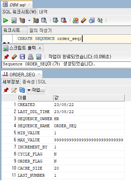The image size is (131, 182).
Task: Click the Unshared SQL Worksheet icon
Action: (76, 20)
